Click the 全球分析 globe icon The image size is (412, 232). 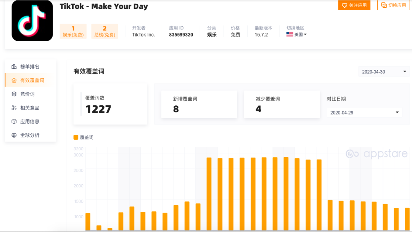tap(14, 135)
